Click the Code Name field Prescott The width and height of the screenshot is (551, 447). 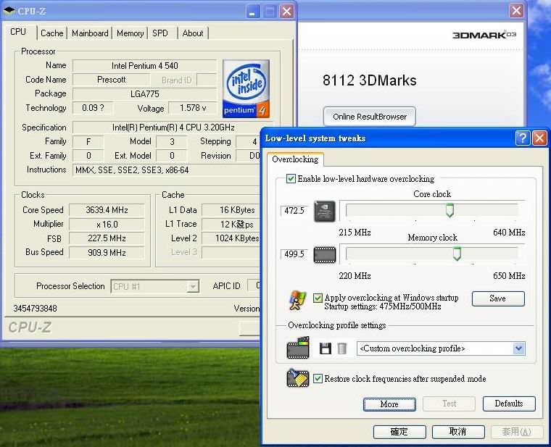coord(111,80)
